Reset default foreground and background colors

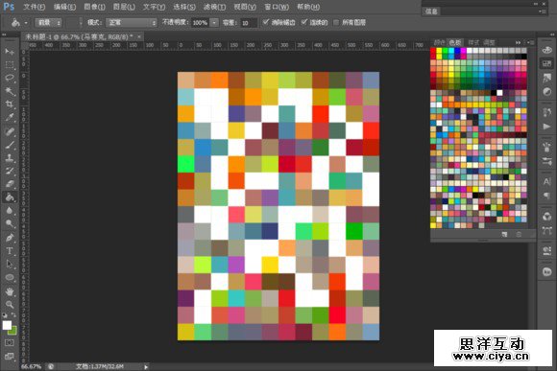point(5,315)
